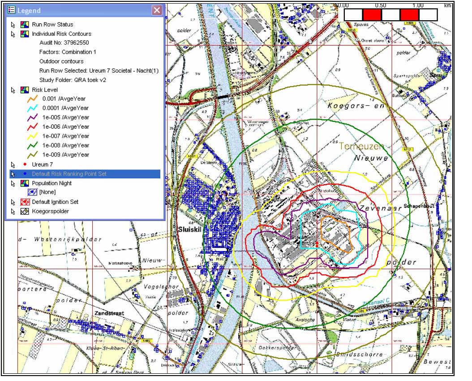Viewport: 472px width, 381px height.
Task: Select the Koegorspolder legend entry
Action: [x=50, y=211]
